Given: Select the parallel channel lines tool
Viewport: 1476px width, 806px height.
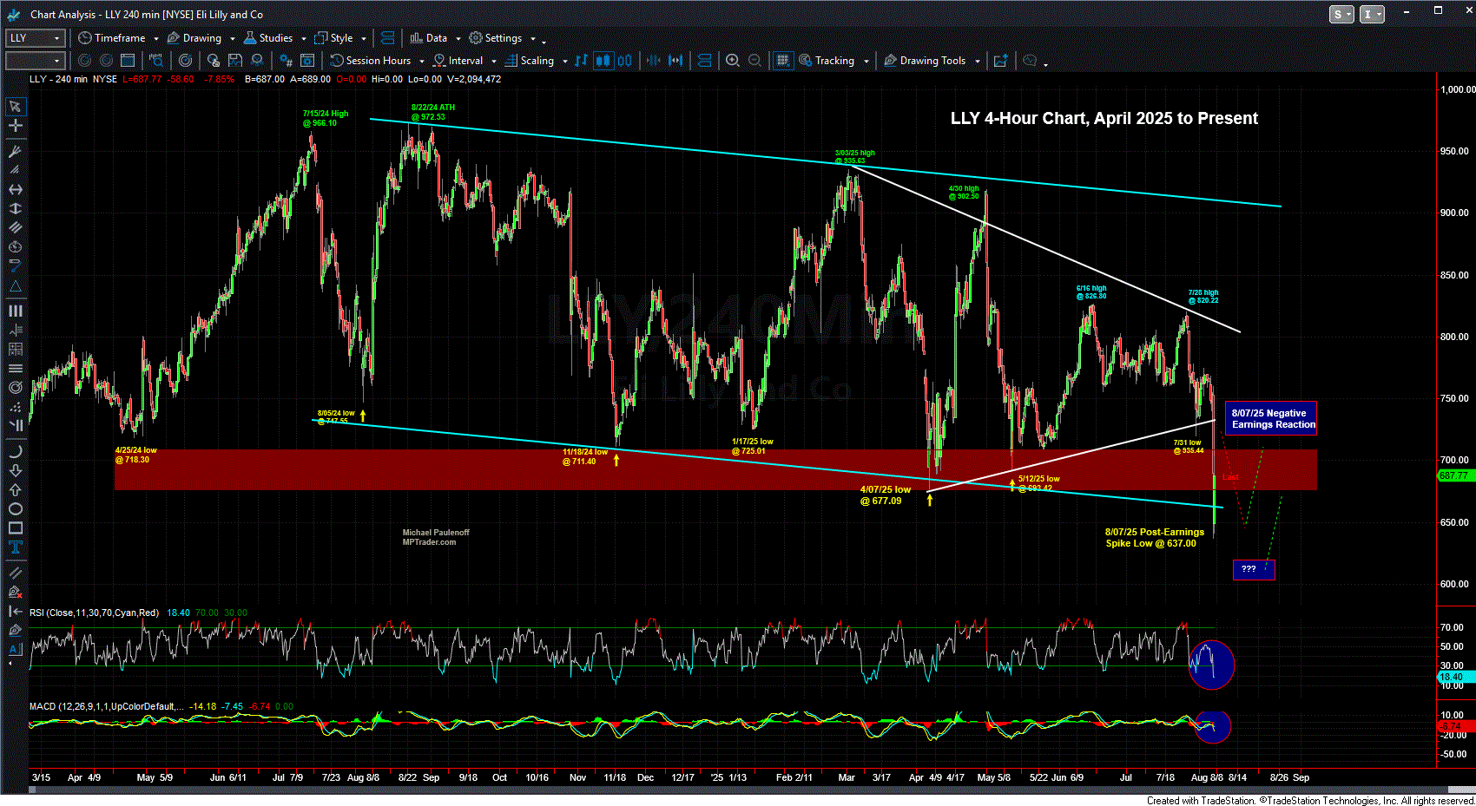Looking at the screenshot, I should (x=15, y=227).
